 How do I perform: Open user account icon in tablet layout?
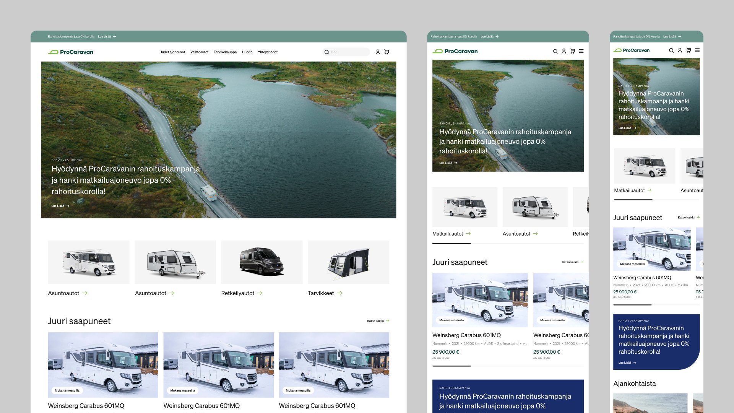point(564,51)
